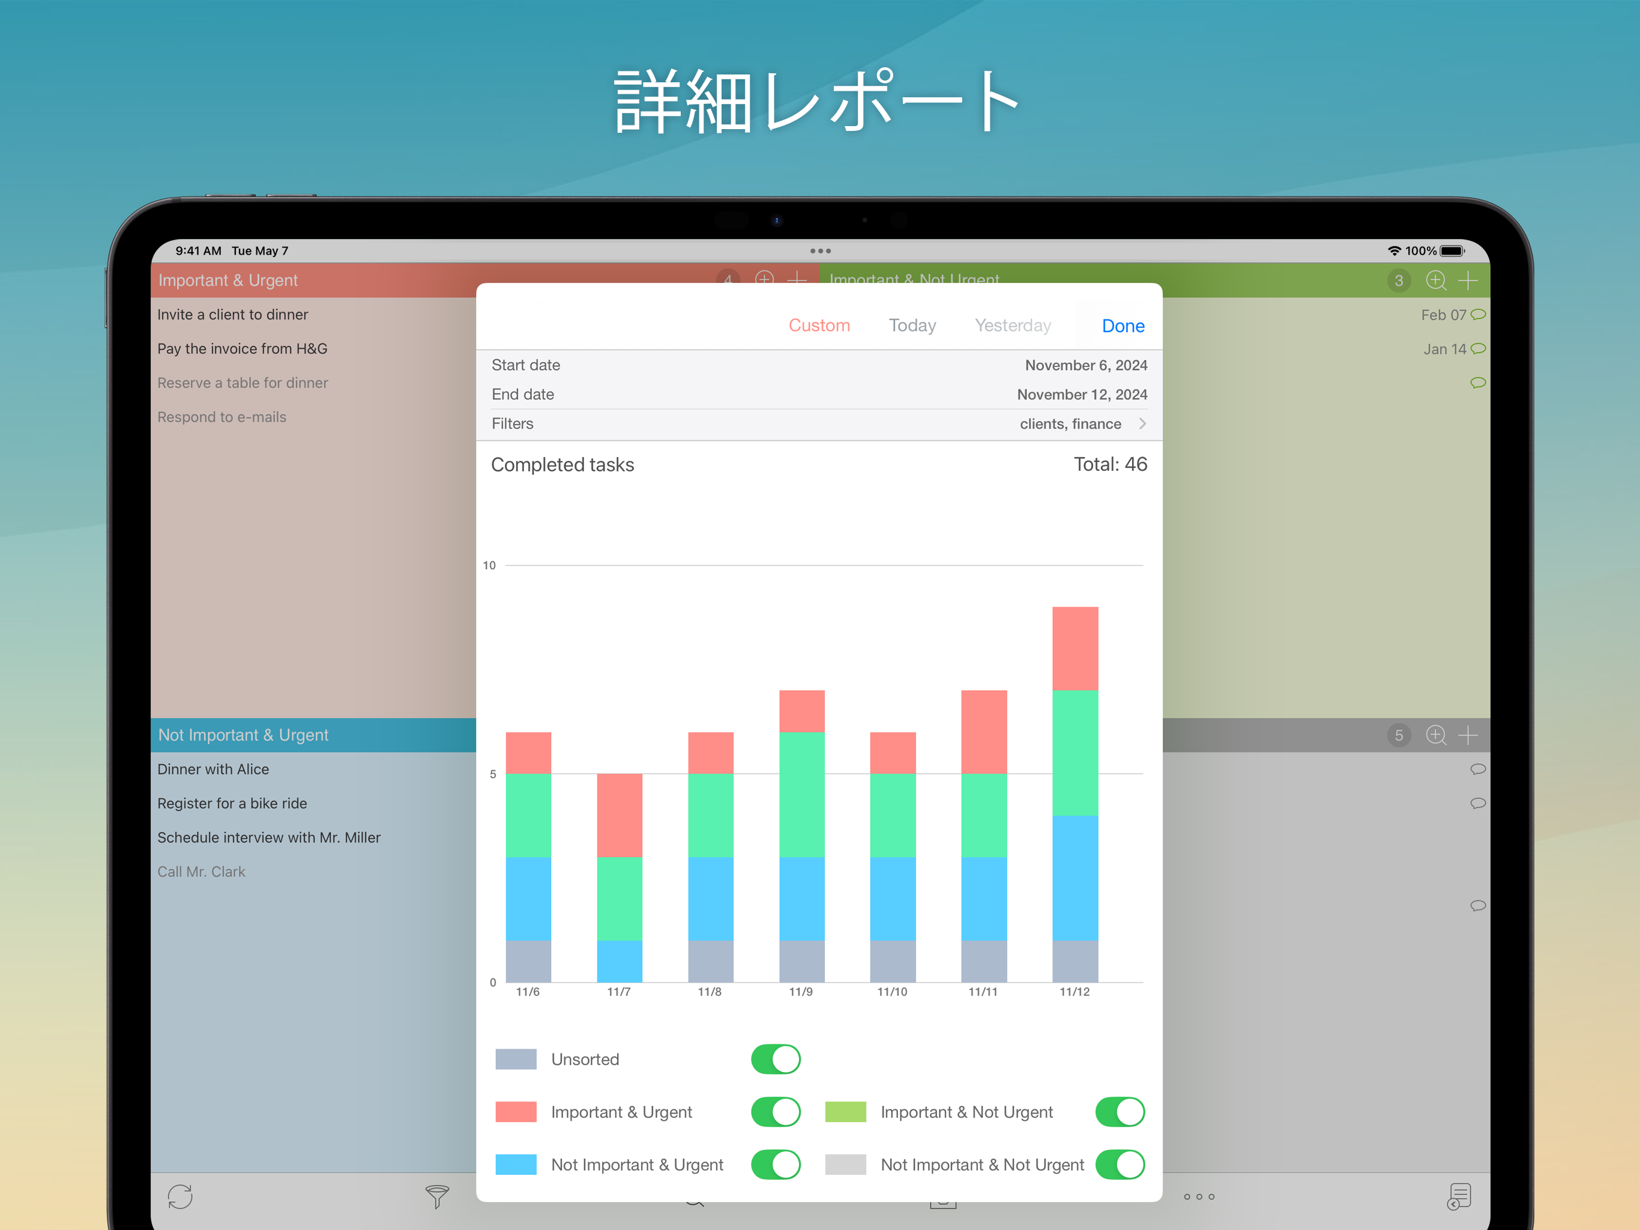Viewport: 1640px width, 1230px height.
Task: Toggle Not Important & Not Urgent switch
Action: [1120, 1165]
